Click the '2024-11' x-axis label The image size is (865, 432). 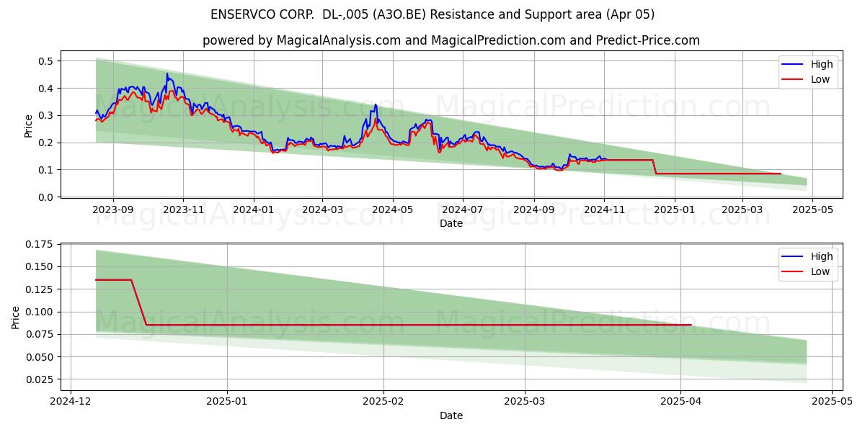pyautogui.click(x=604, y=210)
